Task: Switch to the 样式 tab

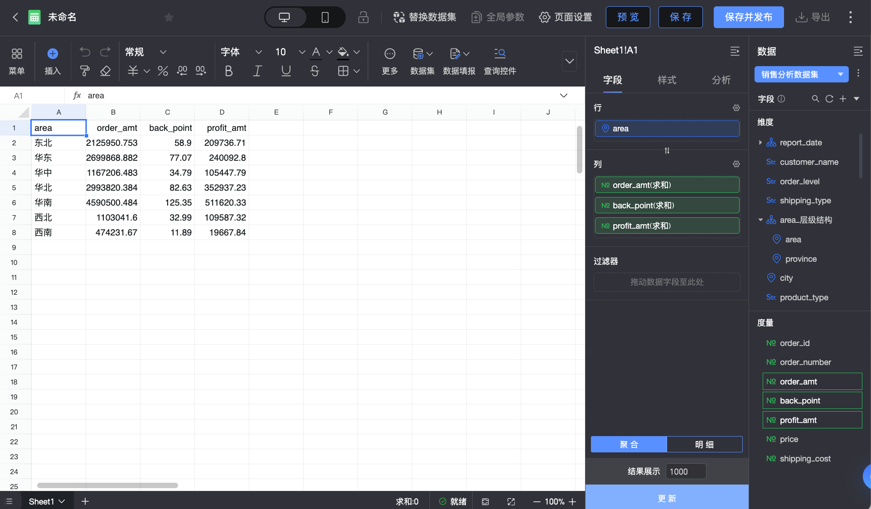Action: point(667,80)
